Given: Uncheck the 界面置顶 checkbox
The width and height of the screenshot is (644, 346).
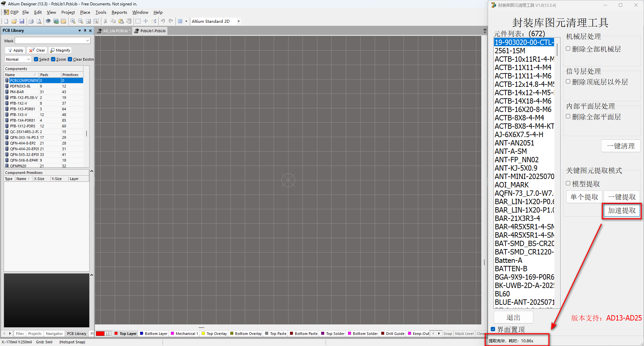Looking at the screenshot, I should point(493,329).
